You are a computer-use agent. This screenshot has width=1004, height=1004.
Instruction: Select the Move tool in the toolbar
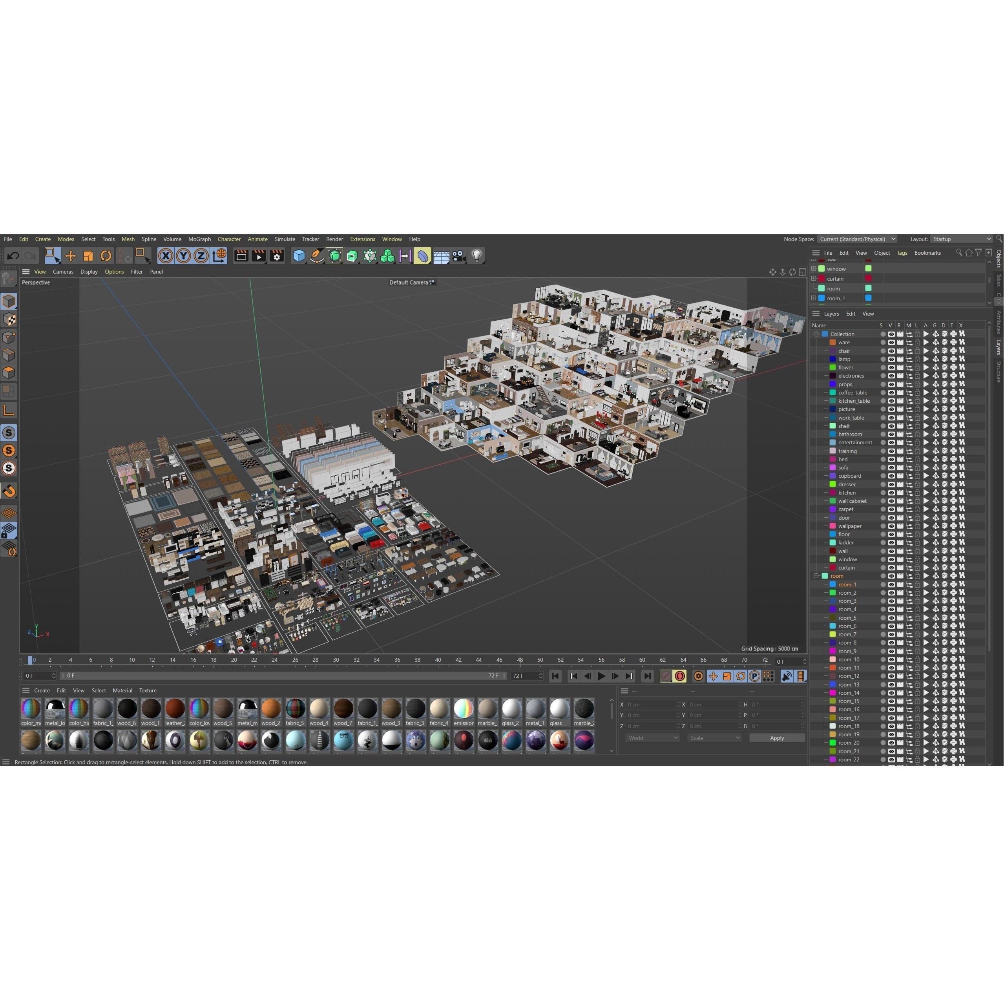[x=70, y=256]
